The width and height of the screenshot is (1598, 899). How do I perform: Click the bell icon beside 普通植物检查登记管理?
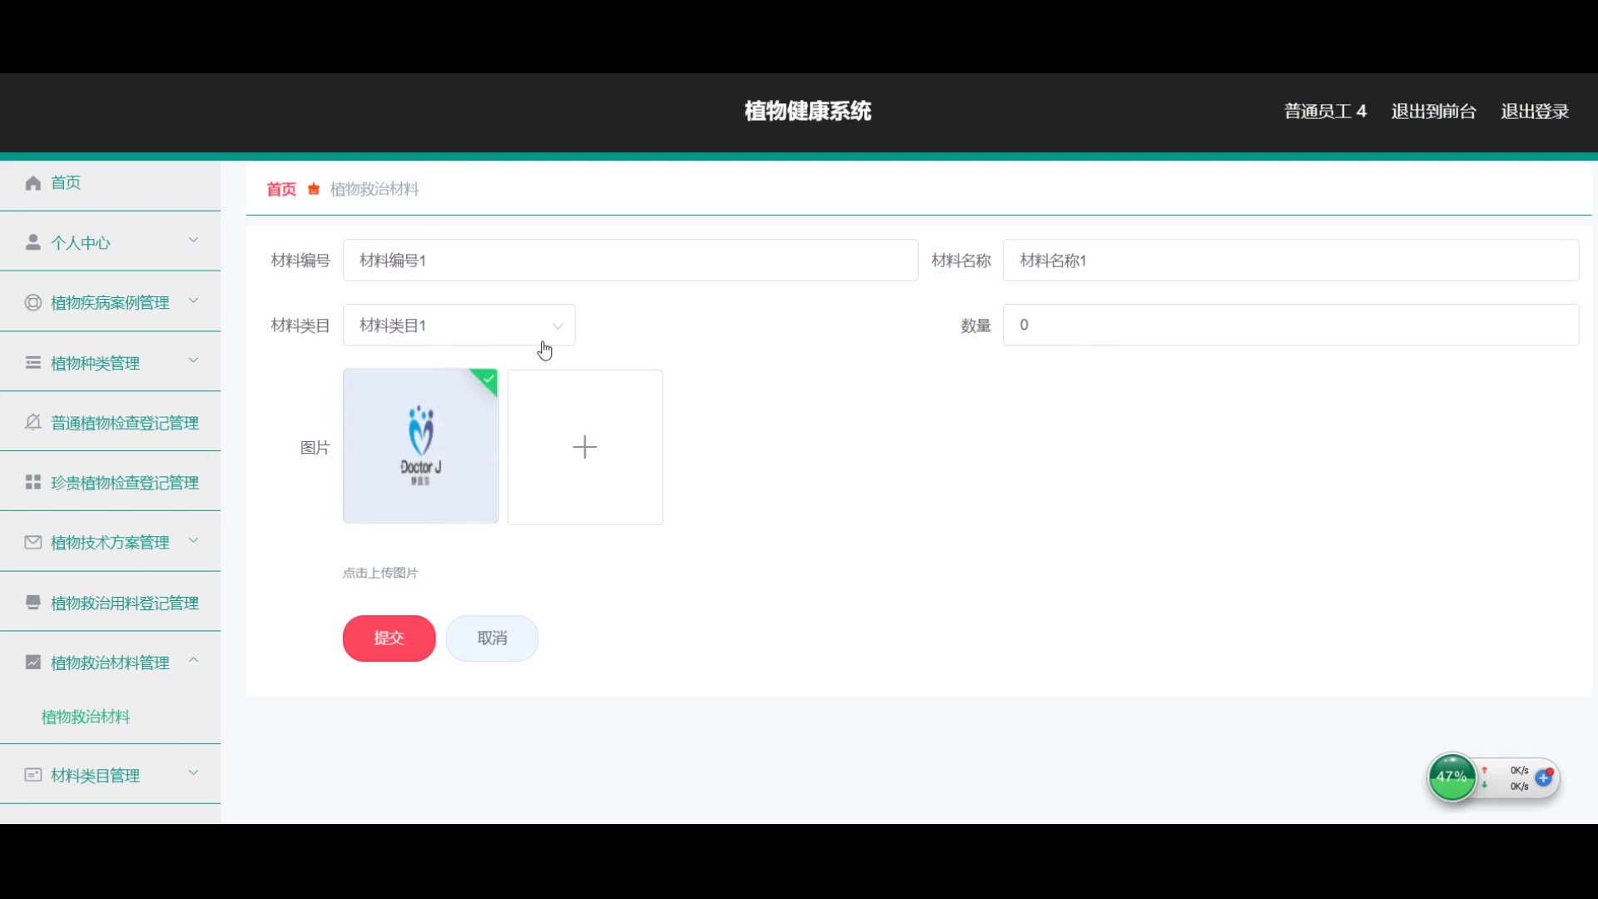[32, 423]
